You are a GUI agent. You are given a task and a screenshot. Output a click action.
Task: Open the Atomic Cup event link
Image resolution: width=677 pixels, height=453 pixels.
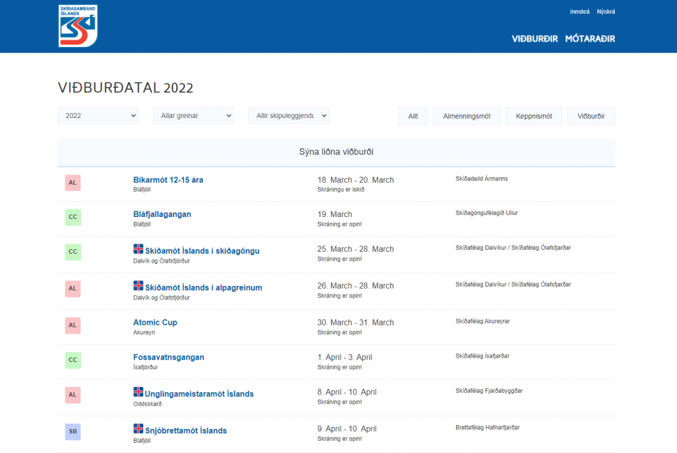(155, 323)
